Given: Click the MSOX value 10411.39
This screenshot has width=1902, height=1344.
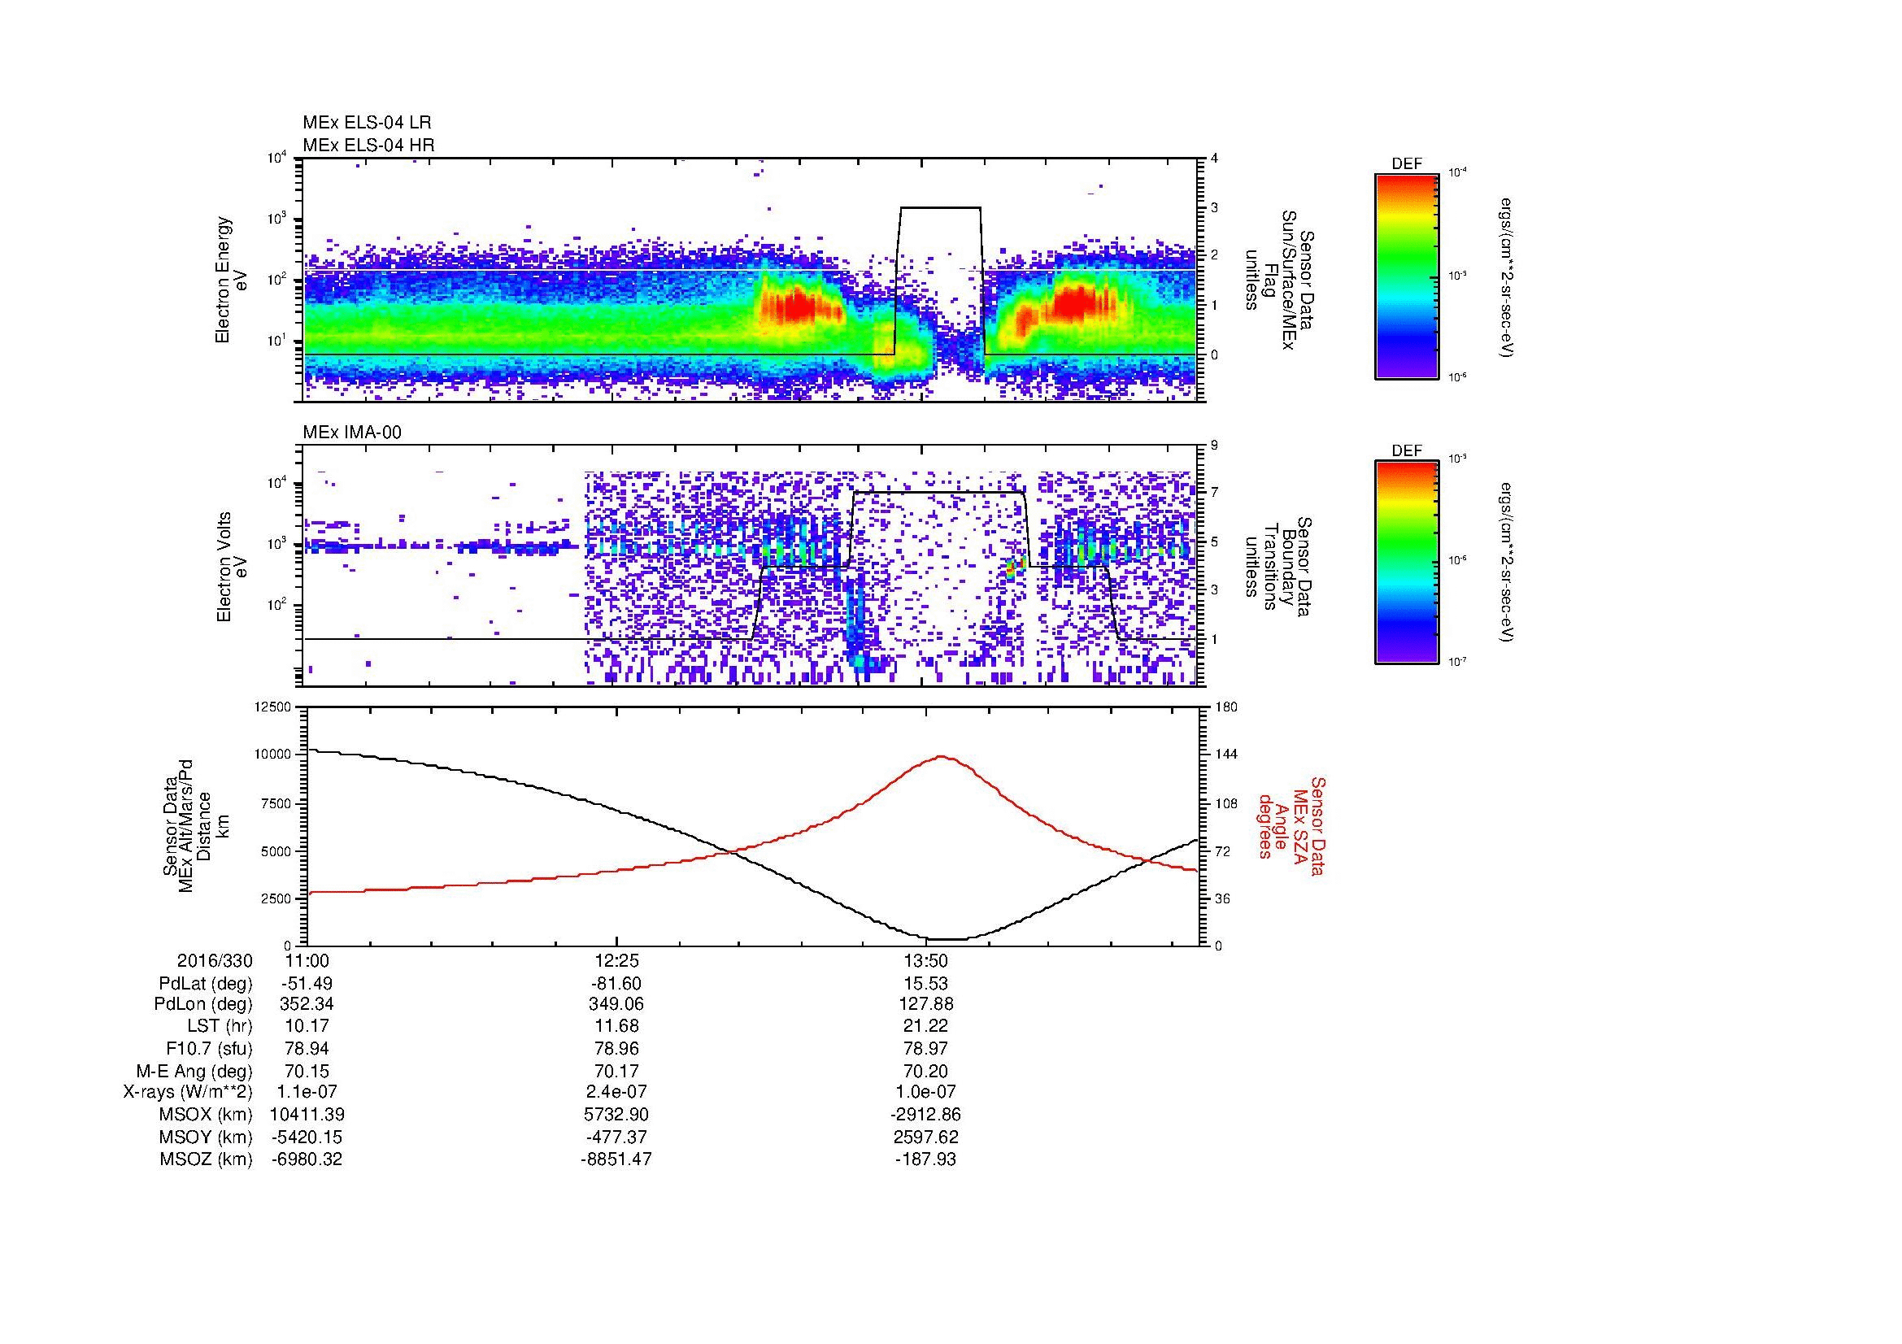Looking at the screenshot, I should [307, 1115].
